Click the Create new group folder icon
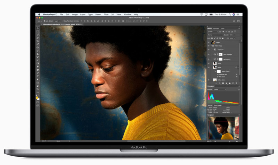 tap(230, 83)
